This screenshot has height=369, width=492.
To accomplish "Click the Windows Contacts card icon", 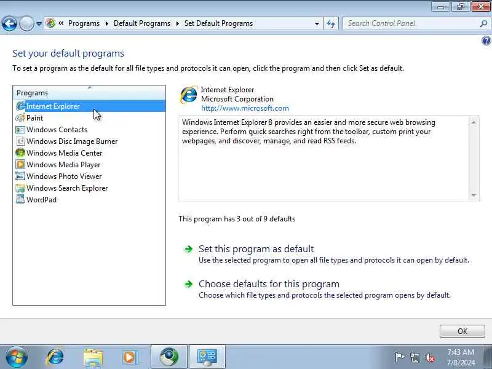I will click(20, 130).
